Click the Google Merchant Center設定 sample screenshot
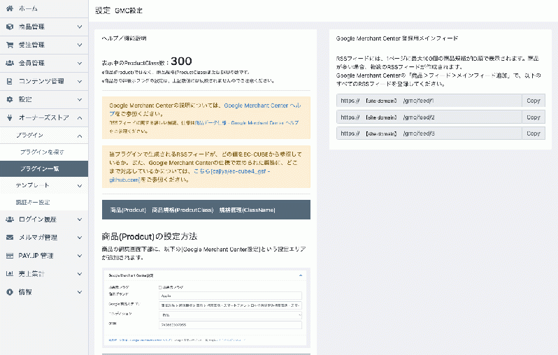Screen dimensions: 558x355 click(206, 307)
